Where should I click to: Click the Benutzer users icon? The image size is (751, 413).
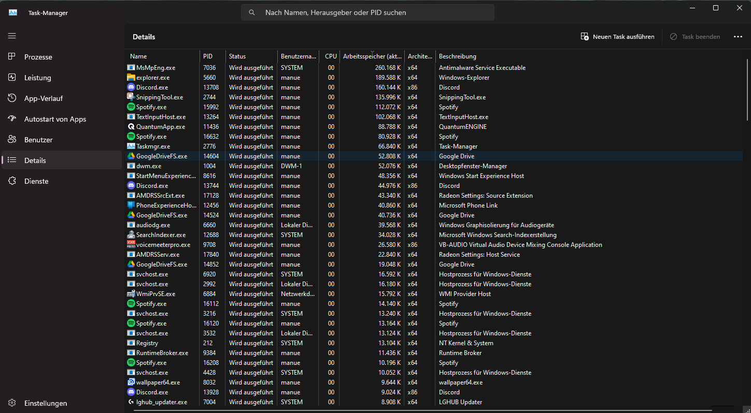tap(12, 139)
